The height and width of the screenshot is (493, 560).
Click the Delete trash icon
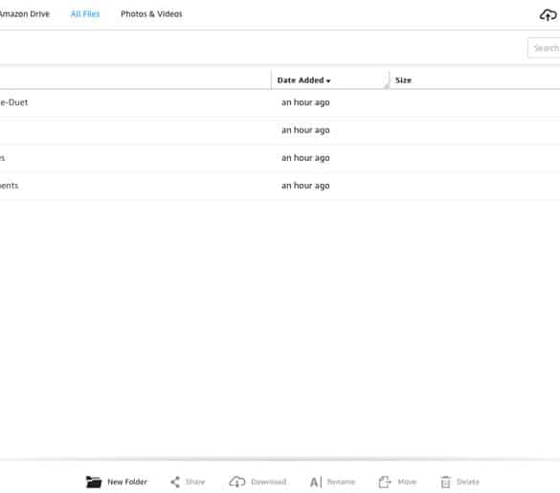pos(445,482)
